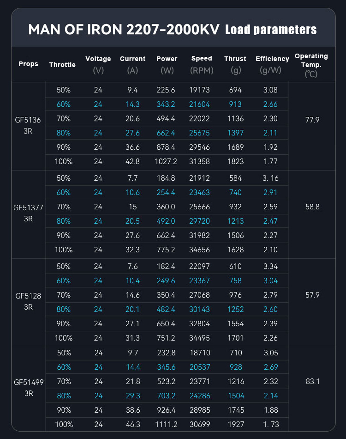Select the Throttle column header
346x439 pixels.
click(62, 65)
